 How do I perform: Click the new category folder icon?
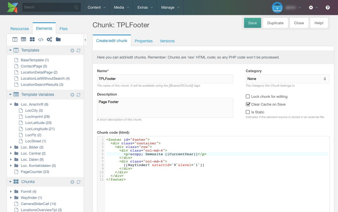coord(58,40)
